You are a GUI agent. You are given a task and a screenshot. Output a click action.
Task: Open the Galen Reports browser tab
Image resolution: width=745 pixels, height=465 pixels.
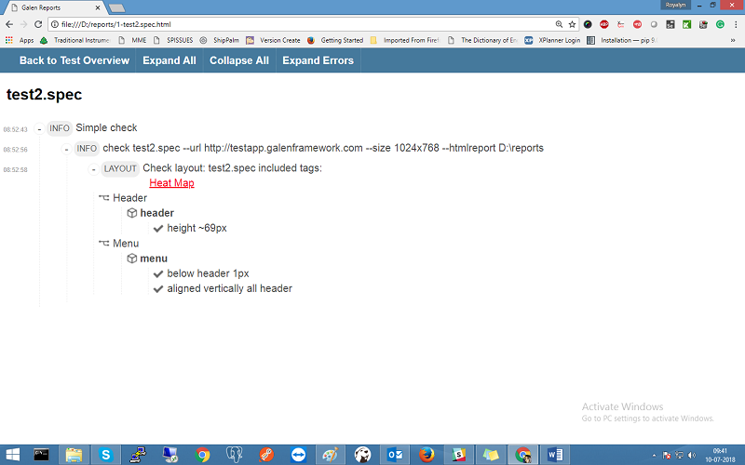pos(51,7)
